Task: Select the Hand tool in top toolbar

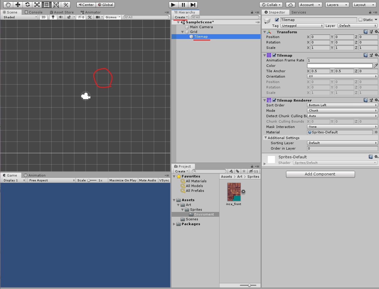Action: pyautogui.click(x=8, y=4)
